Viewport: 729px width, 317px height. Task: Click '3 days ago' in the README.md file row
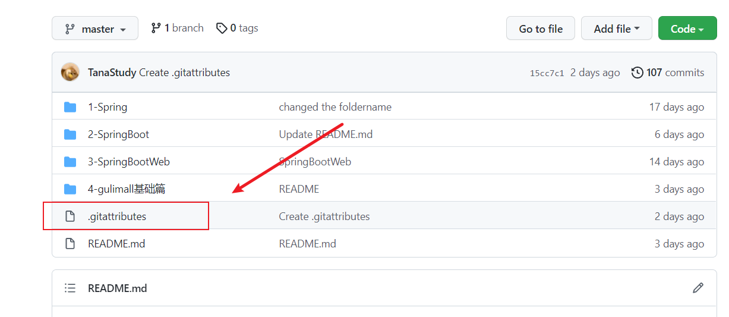pos(679,244)
